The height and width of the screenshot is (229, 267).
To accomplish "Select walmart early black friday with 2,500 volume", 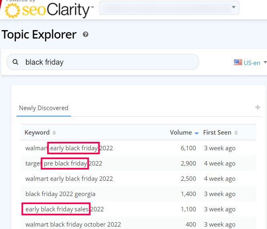I will point(69,179).
